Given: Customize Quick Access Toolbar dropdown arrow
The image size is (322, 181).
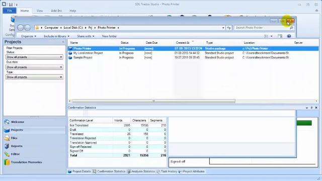Looking at the screenshot, I should point(17,5).
